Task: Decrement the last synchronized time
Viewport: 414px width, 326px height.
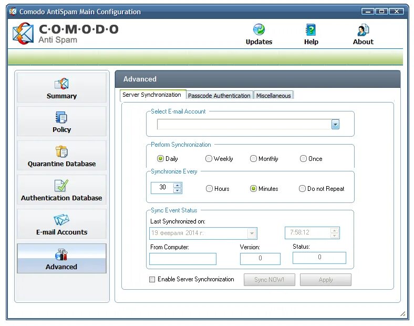Action: pyautogui.click(x=335, y=236)
